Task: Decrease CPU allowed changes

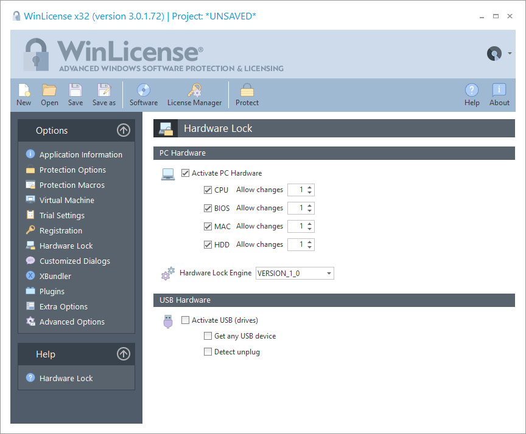Action: point(310,193)
